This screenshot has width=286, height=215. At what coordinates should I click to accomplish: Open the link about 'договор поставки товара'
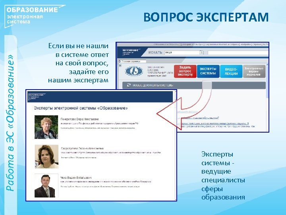213,123
